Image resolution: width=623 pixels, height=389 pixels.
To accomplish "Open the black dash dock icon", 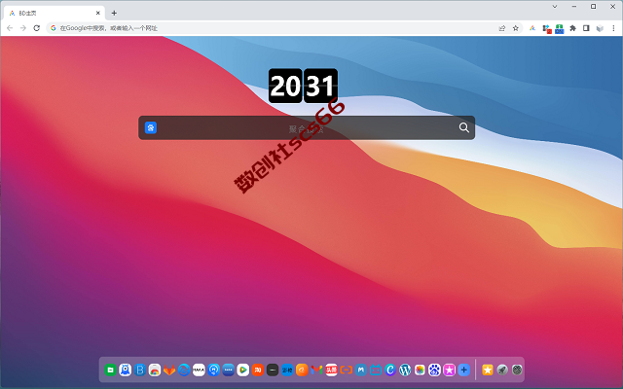I will [273, 370].
